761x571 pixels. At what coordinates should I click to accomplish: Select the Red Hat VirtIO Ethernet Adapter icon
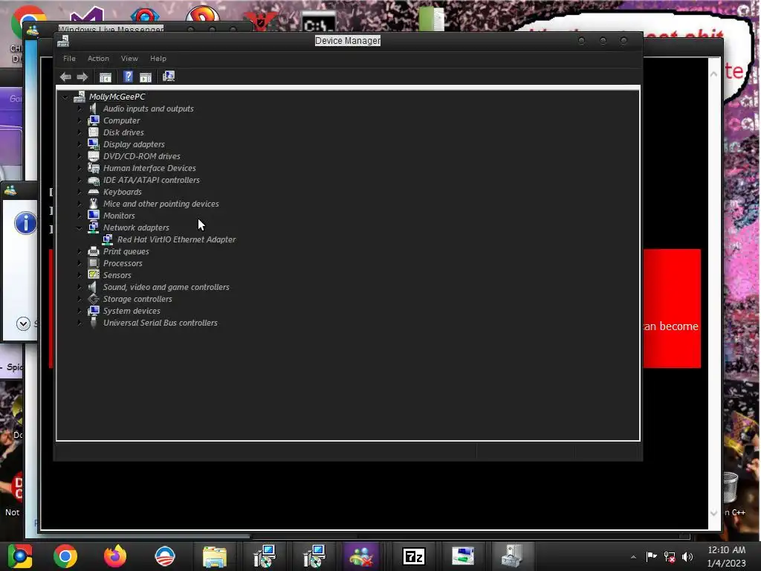[108, 239]
